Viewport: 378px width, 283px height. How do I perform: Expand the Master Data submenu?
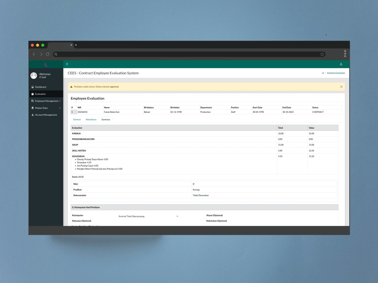[x=46, y=108]
